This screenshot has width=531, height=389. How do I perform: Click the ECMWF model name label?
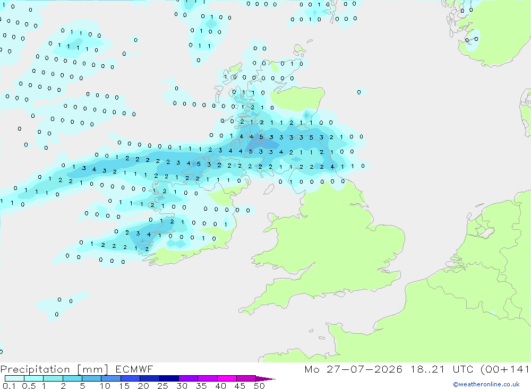point(134,369)
